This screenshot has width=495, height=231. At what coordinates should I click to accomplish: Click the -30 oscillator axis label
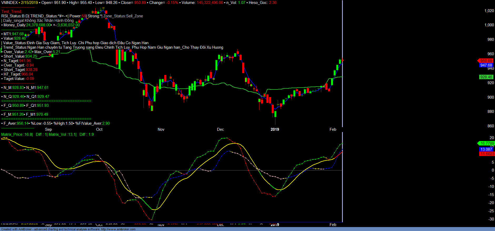click(491, 219)
